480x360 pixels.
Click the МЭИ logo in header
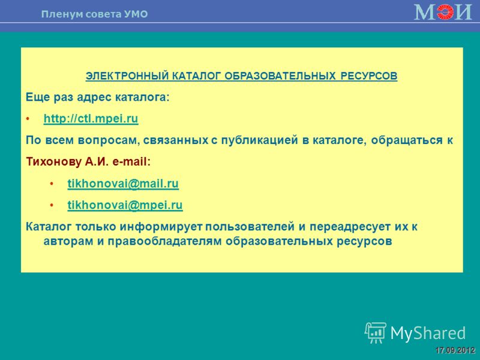[x=443, y=12]
